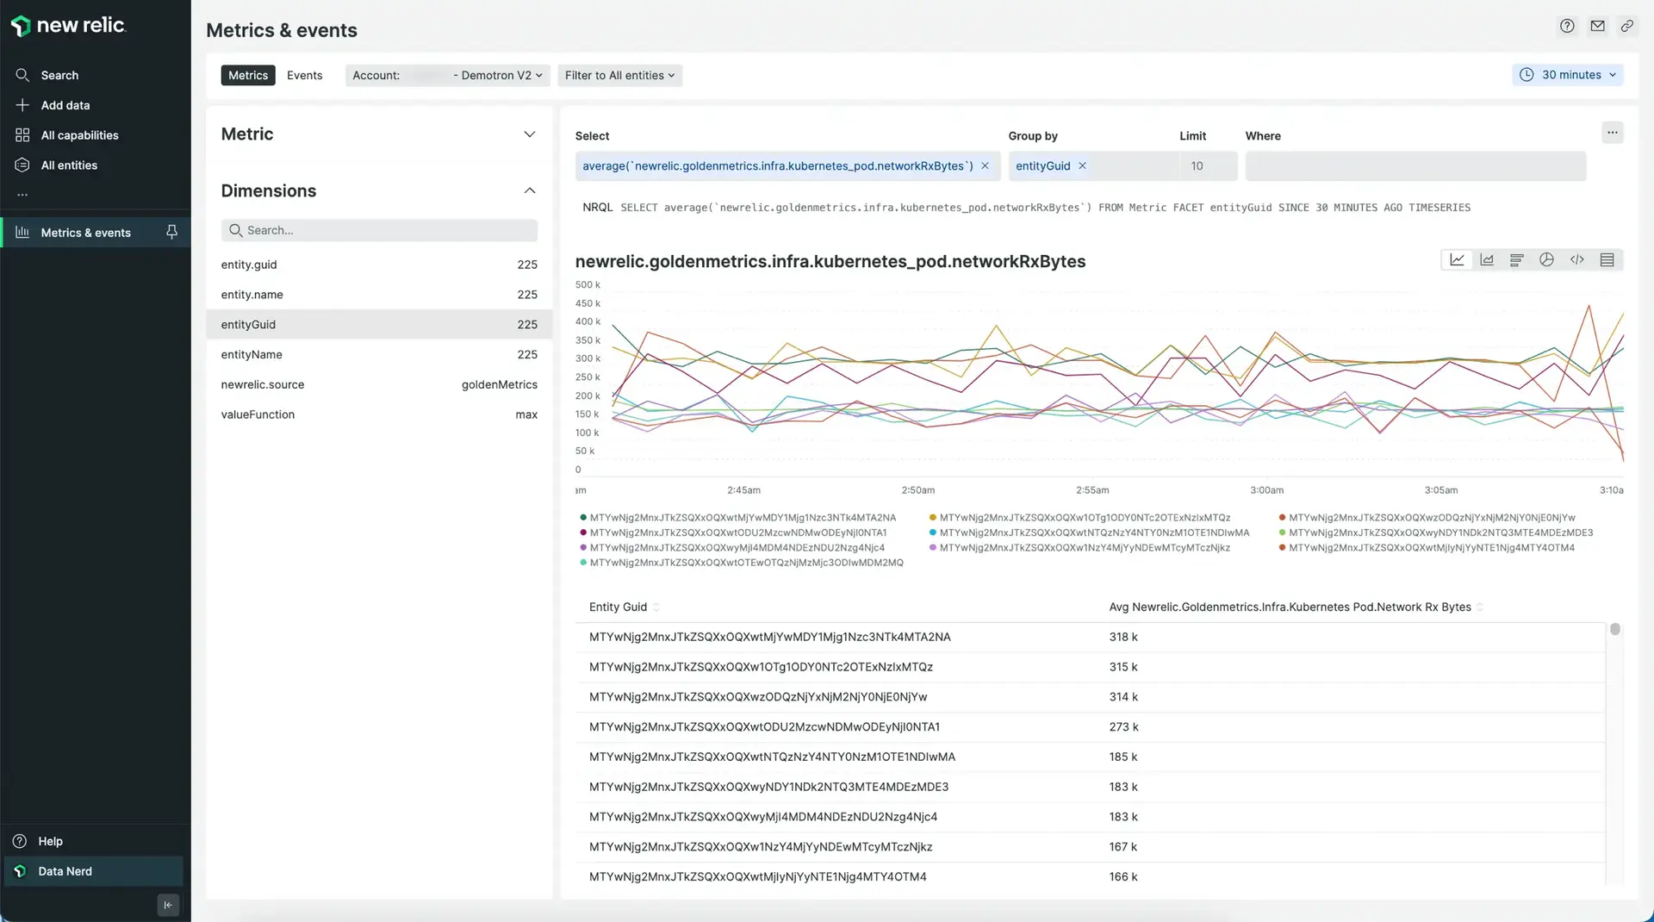Collapse the sidebar with the arrow button
The width and height of the screenshot is (1654, 922).
(x=168, y=905)
